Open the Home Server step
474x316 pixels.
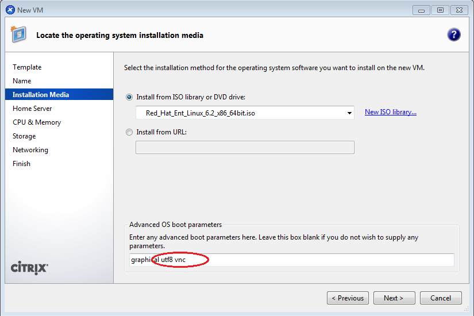(x=32, y=109)
